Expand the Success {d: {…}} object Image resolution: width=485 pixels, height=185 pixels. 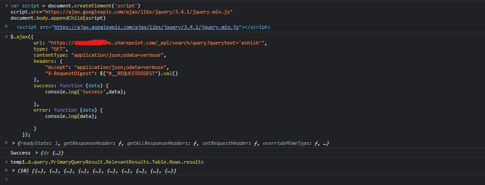pos(38,153)
